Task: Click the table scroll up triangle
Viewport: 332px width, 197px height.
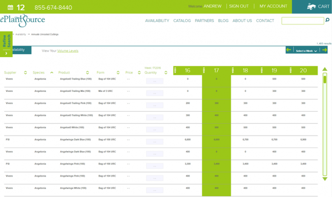Action: point(325,69)
